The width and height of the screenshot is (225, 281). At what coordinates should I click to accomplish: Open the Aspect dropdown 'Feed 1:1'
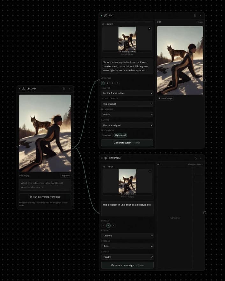(127, 257)
